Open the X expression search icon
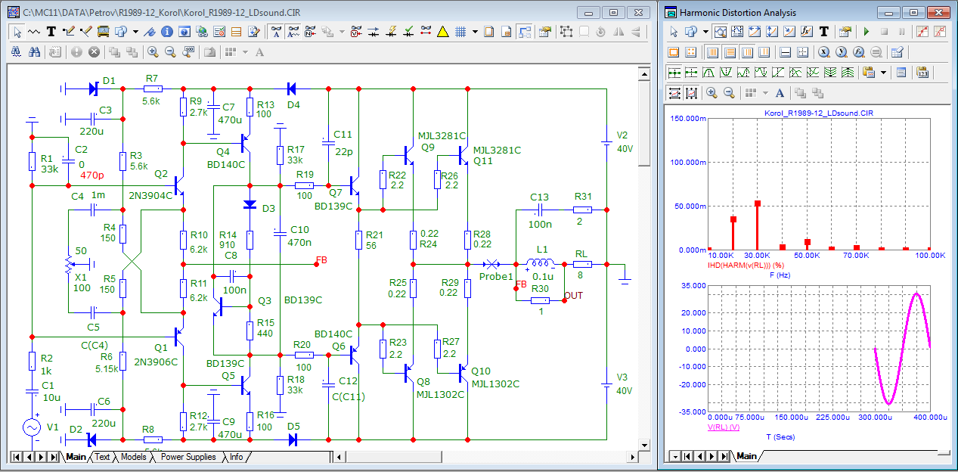Viewport: 958px width, 472px height. 823,52
